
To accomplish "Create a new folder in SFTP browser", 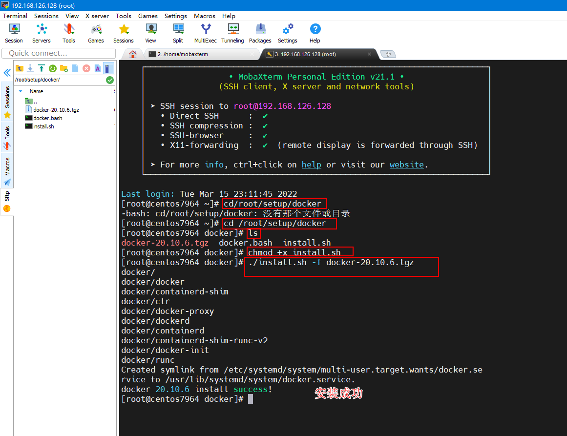I will (64, 68).
